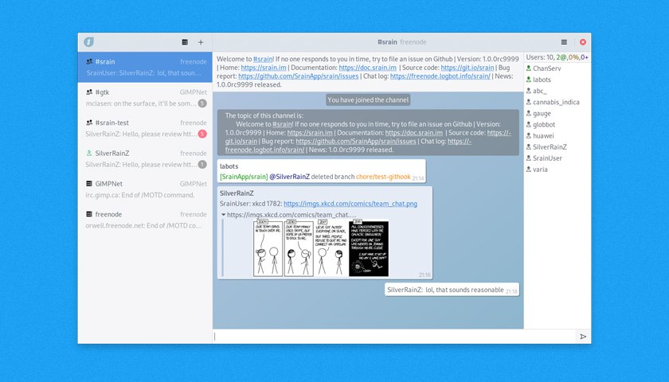This screenshot has width=669, height=382.
Task: Open https://srain.im link in topic bar
Action: 264,68
